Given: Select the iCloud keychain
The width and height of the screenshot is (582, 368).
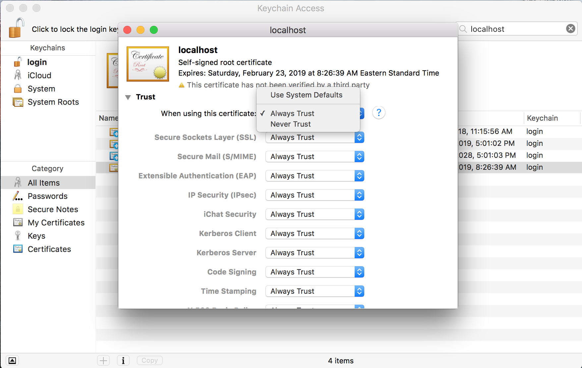Looking at the screenshot, I should 39,76.
